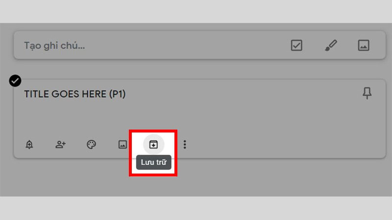Create a new note with image from top bar
The width and height of the screenshot is (392, 220).
click(x=364, y=45)
